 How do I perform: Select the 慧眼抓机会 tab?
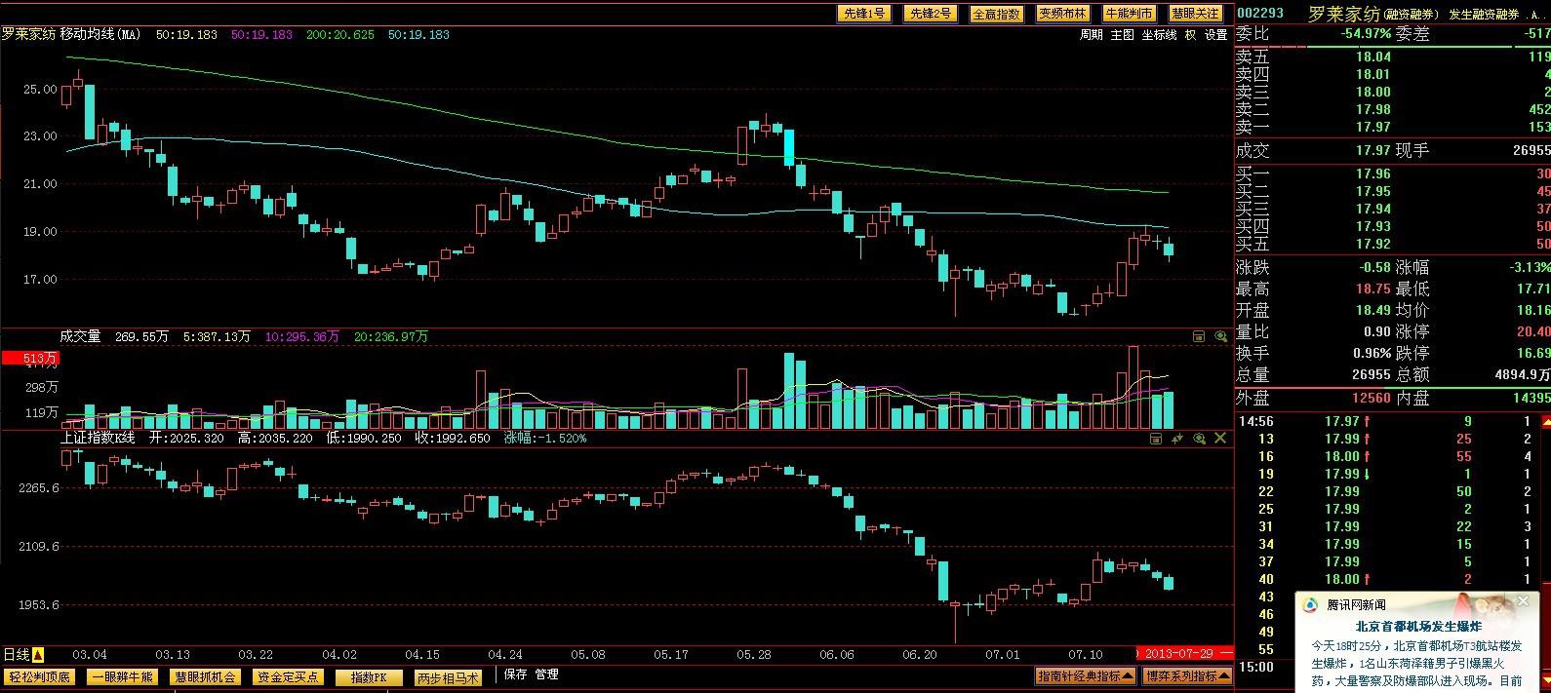[205, 677]
